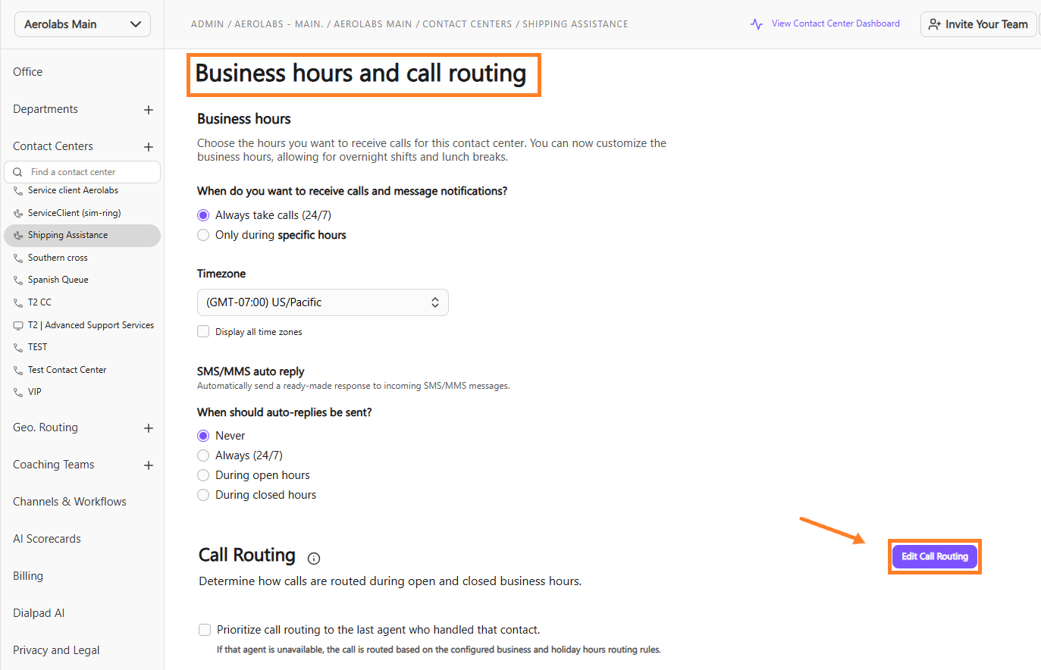The width and height of the screenshot is (1041, 670).
Task: Select Always (24/7) auto-reply option
Action: (203, 456)
